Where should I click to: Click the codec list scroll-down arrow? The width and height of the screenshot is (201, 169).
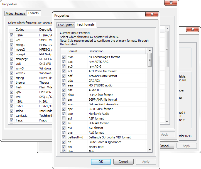click(x=167, y=122)
